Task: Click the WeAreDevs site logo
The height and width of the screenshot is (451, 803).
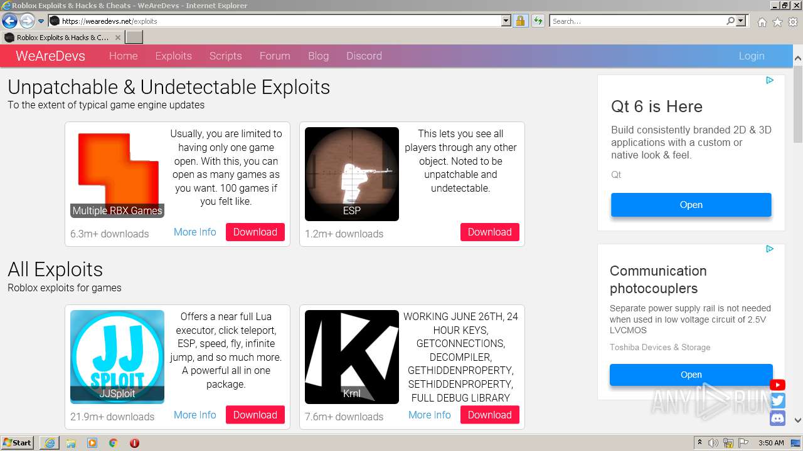Action: tap(50, 56)
